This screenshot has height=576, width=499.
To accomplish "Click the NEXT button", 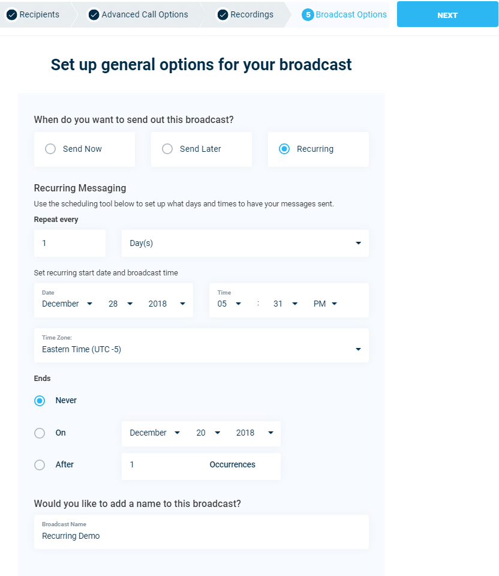I will click(x=447, y=15).
